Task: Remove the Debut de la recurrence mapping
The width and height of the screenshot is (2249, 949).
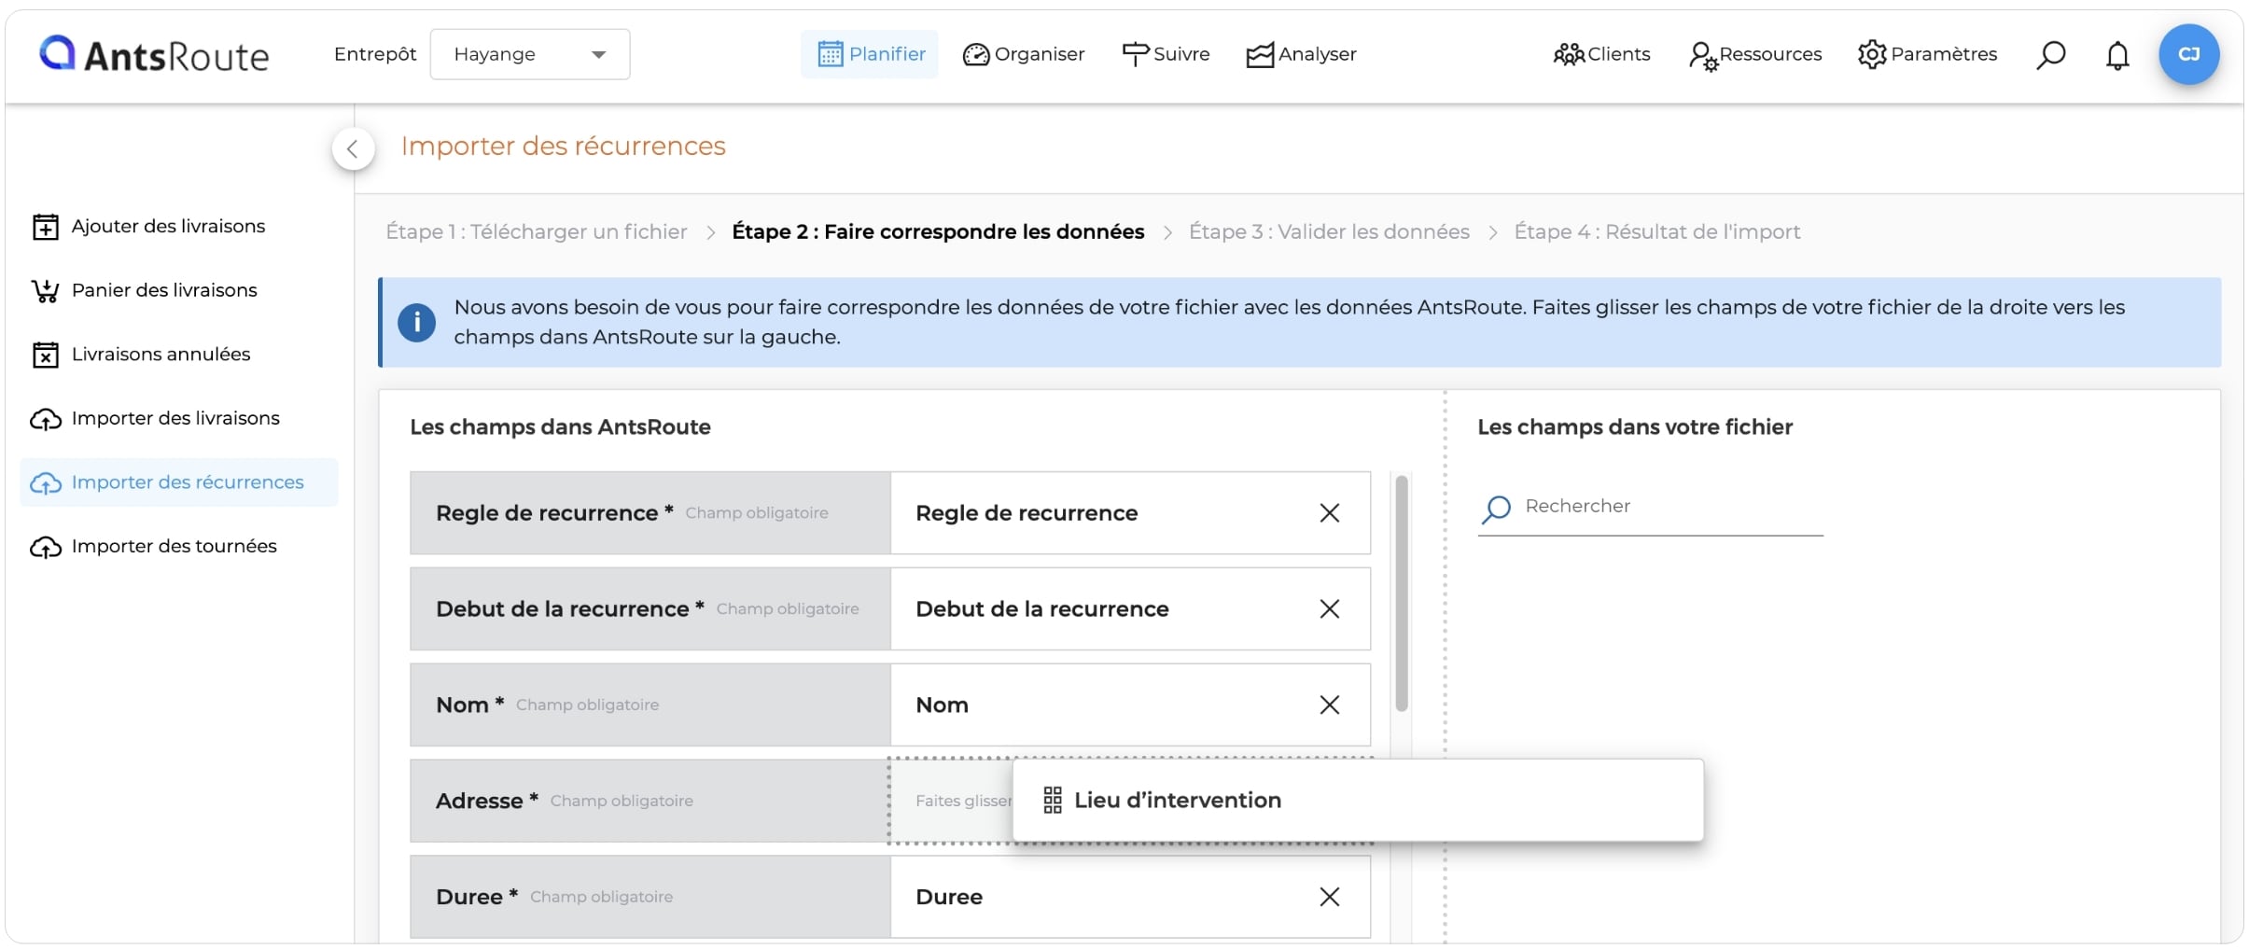Action: tap(1330, 609)
